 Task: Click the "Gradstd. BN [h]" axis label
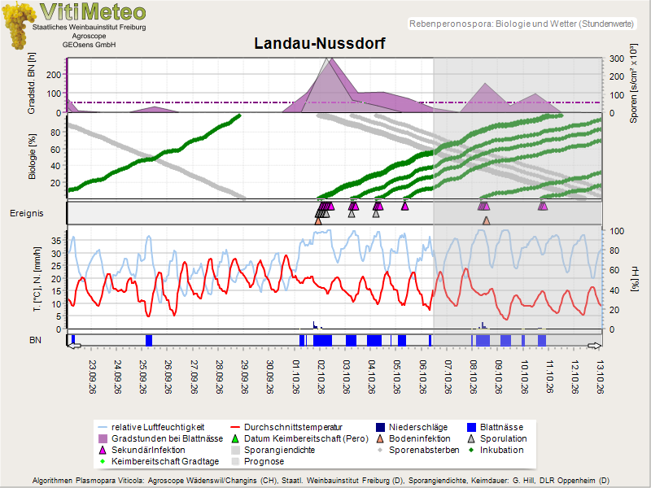pos(32,84)
